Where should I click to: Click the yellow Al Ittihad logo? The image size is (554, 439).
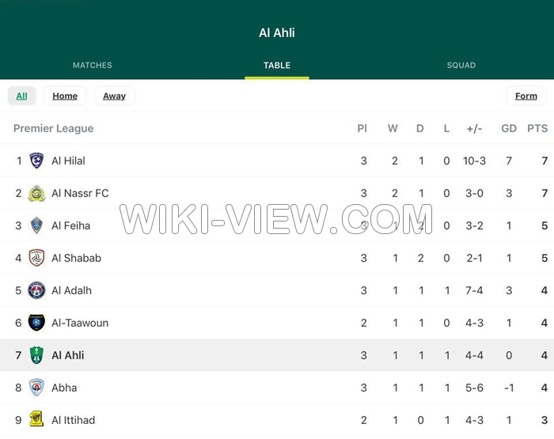pos(36,420)
